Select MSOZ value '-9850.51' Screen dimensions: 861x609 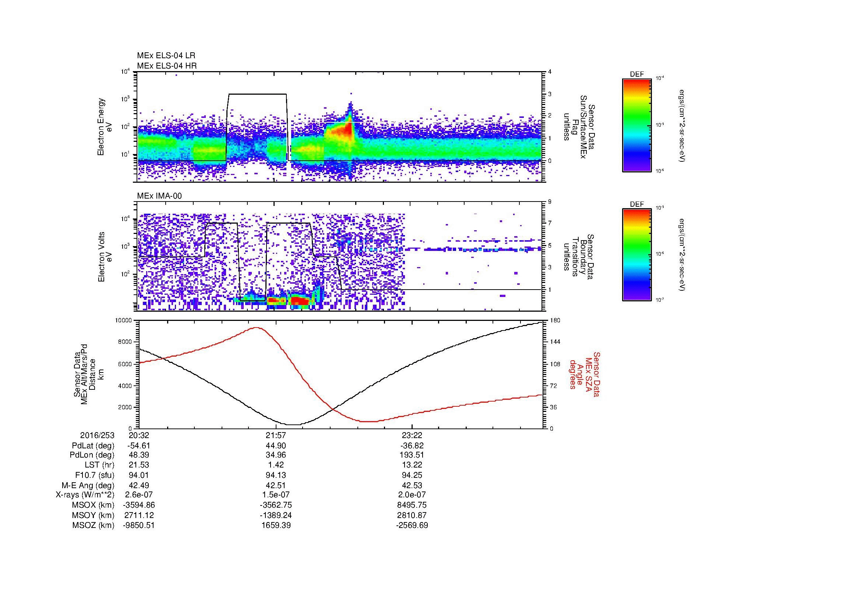tap(139, 525)
